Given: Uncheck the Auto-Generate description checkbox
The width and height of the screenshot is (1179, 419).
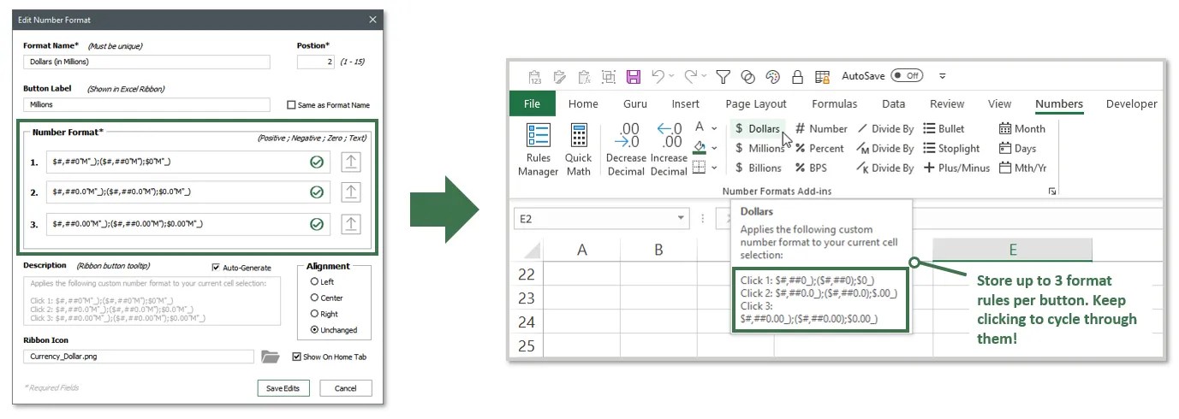Looking at the screenshot, I should (x=215, y=268).
